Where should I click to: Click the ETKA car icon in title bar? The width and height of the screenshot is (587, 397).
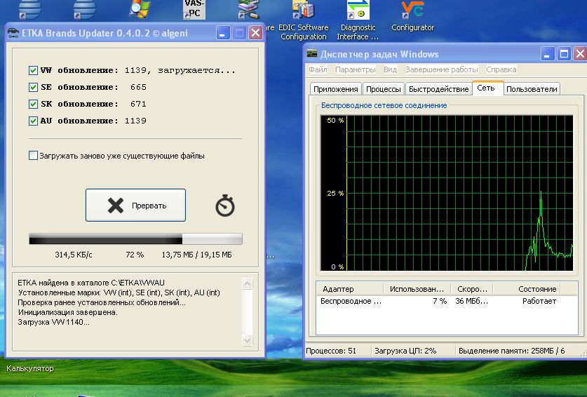click(13, 33)
